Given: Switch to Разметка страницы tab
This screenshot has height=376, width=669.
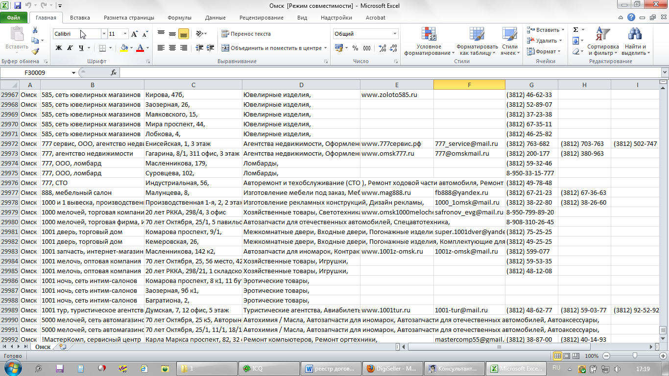Looking at the screenshot, I should pyautogui.click(x=129, y=18).
